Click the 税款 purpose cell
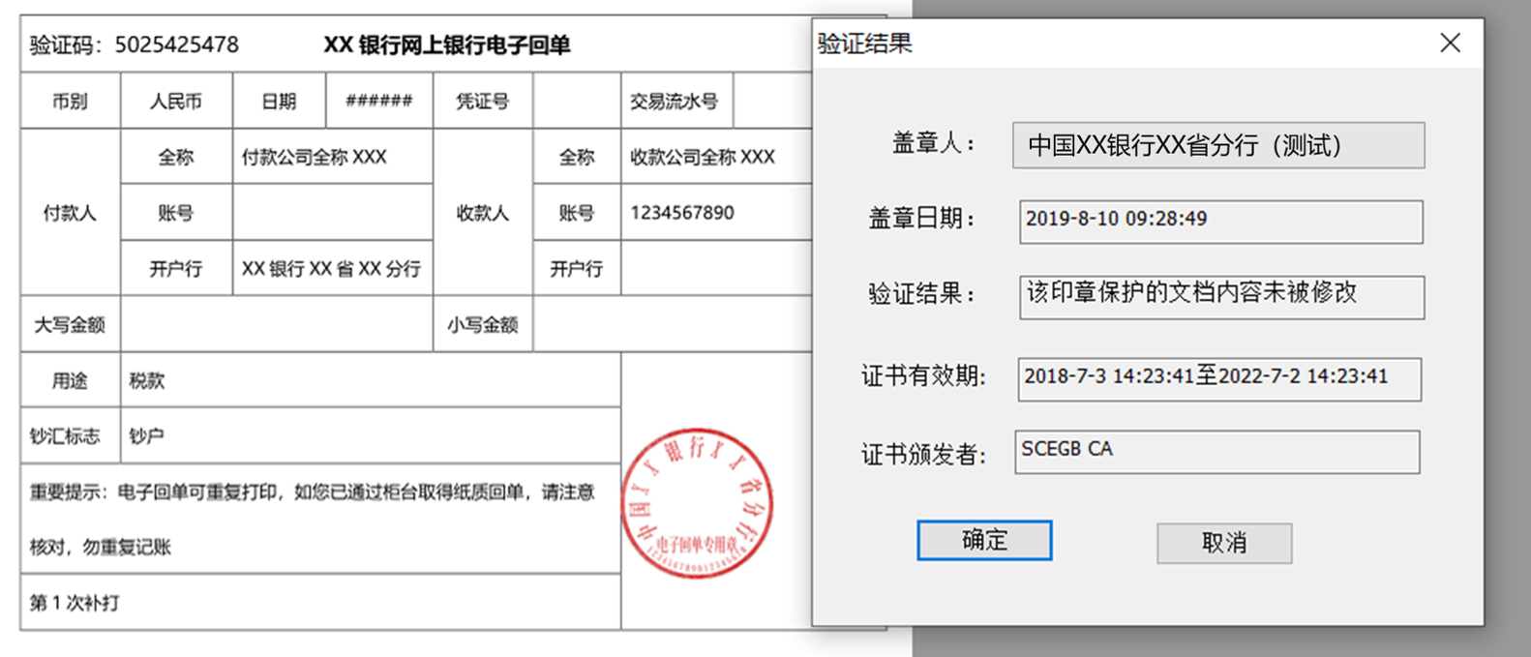This screenshot has width=1531, height=657. pyautogui.click(x=147, y=381)
